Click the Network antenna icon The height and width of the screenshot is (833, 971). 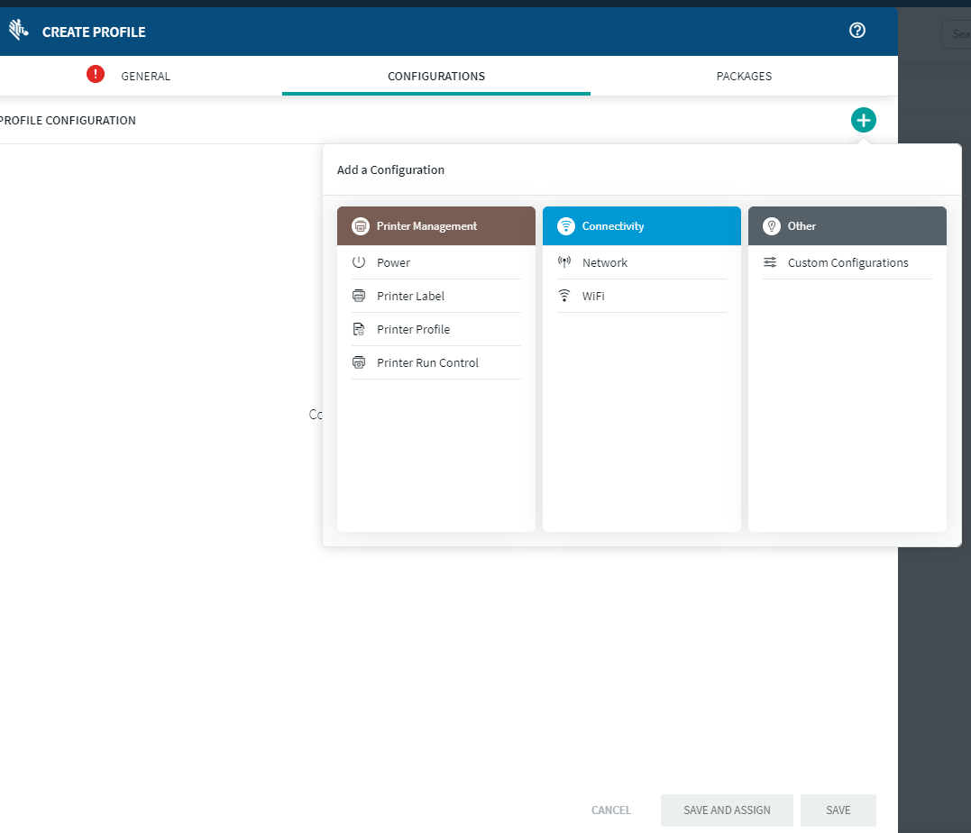pyautogui.click(x=564, y=262)
